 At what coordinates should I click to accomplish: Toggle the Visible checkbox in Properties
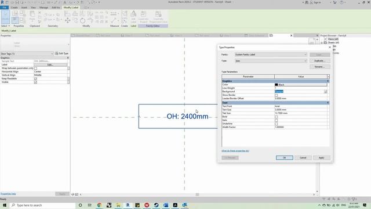(36, 82)
